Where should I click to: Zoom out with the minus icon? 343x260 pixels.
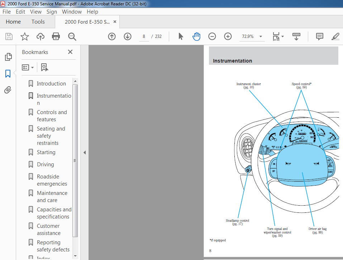(212, 36)
